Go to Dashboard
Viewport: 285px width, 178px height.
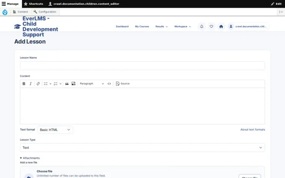[x=122, y=26]
